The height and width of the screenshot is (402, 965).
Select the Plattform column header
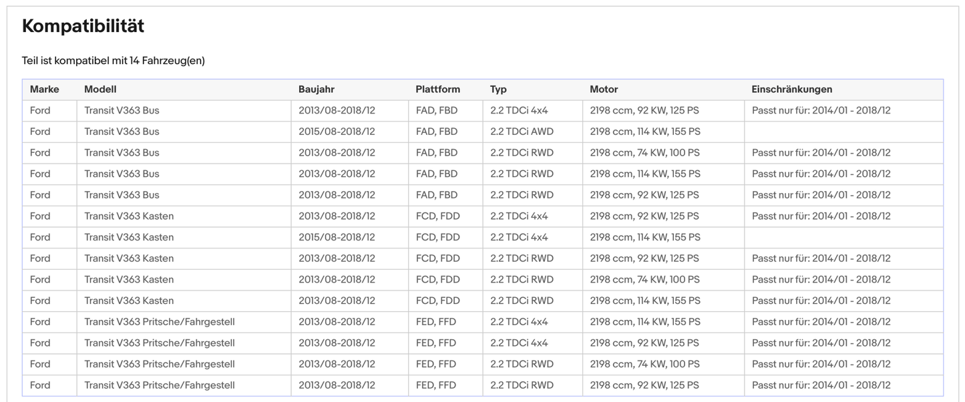point(437,89)
